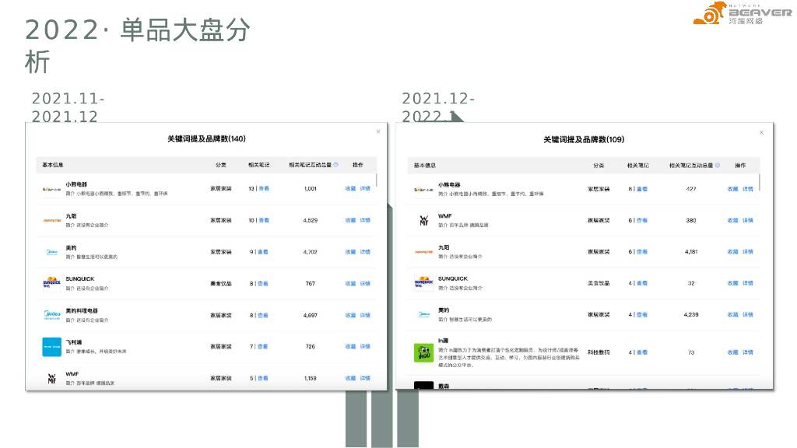Click the scrollbar in the 140-brand panel
797x448 pixels.
pyautogui.click(x=377, y=180)
